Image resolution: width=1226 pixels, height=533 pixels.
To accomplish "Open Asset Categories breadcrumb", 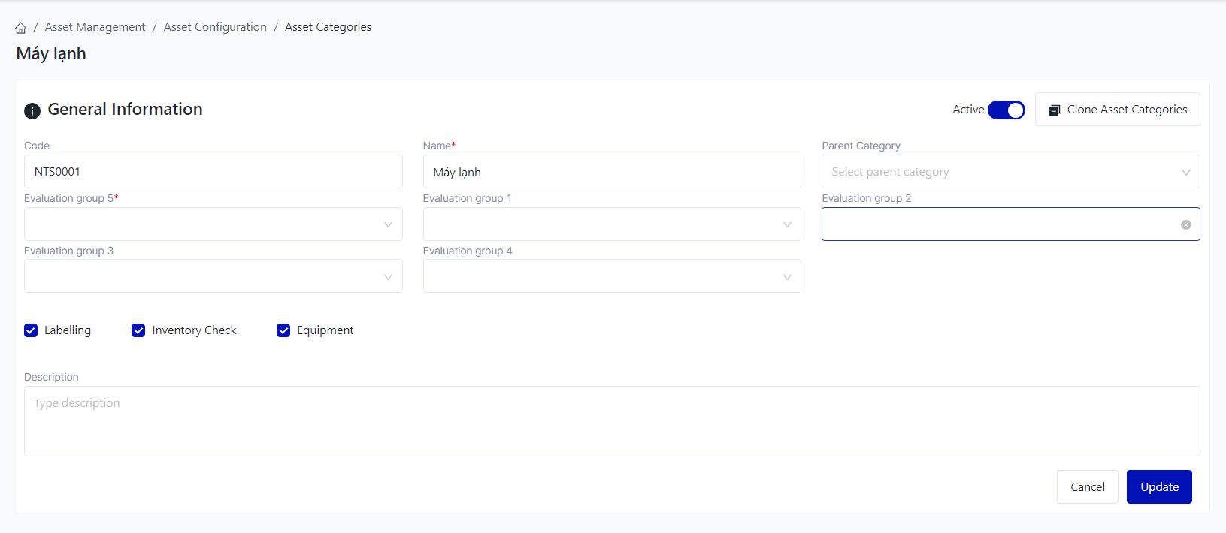I will point(328,27).
